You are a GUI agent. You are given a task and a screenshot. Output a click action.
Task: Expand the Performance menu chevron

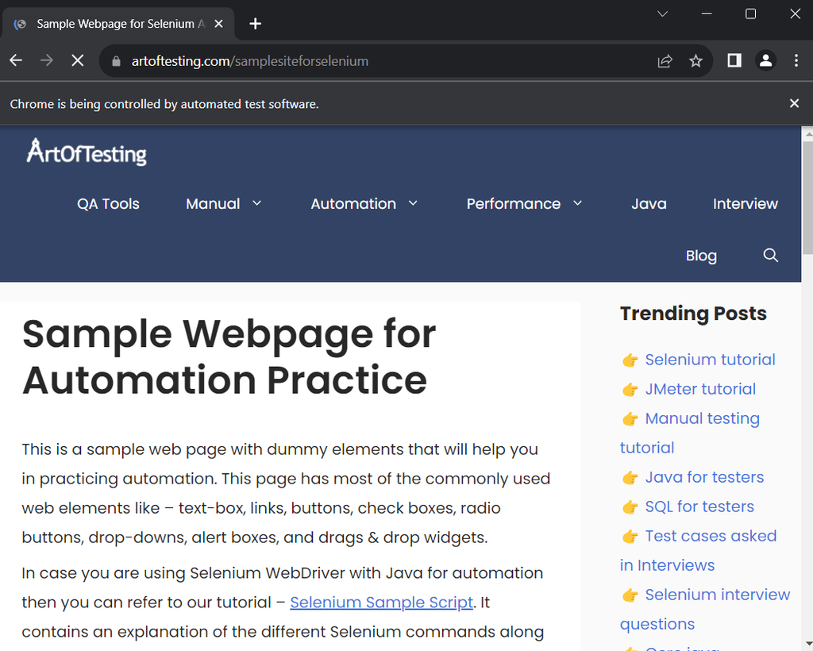point(578,204)
